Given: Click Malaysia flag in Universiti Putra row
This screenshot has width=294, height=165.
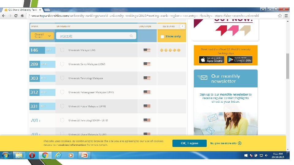Looking at the screenshot, I should click(147, 106).
